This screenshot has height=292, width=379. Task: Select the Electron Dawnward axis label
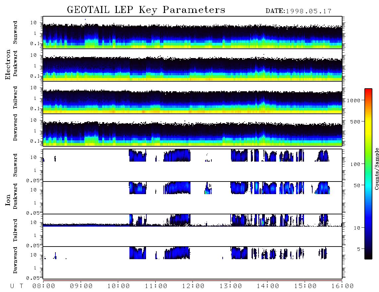tap(15, 127)
